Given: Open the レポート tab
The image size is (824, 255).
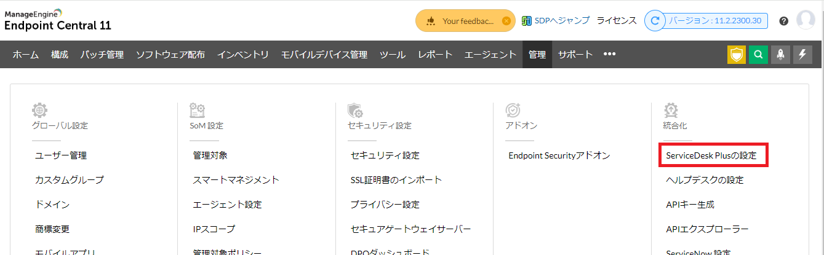Looking at the screenshot, I should pos(435,55).
